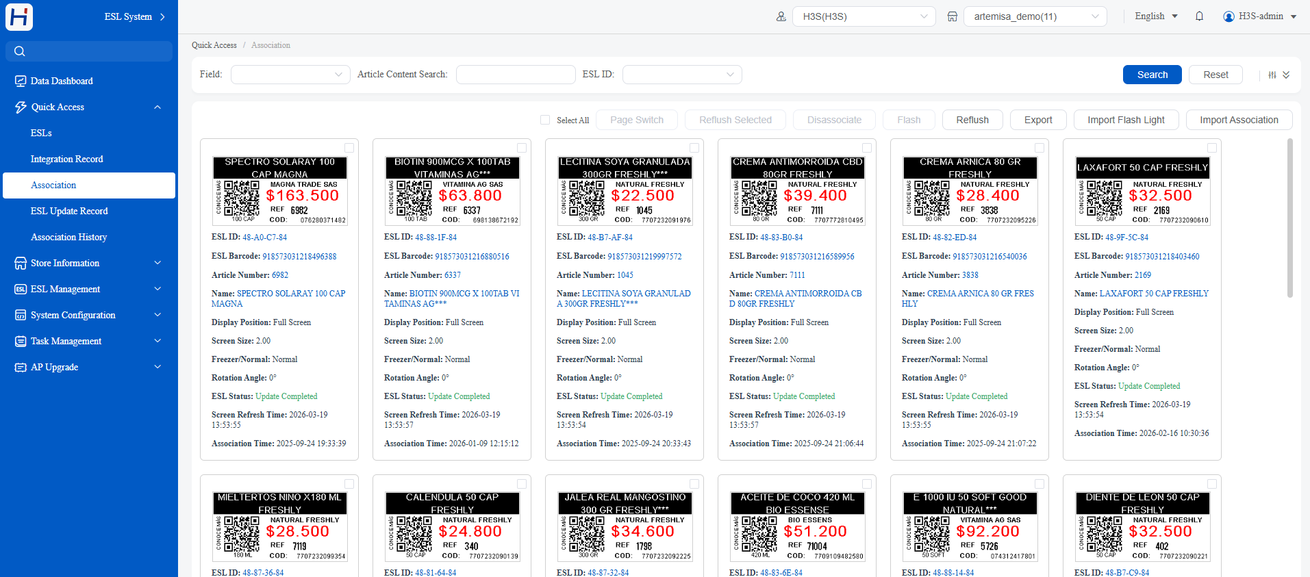Image resolution: width=1310 pixels, height=577 pixels.
Task: Open the notifications bell
Action: point(1199,16)
